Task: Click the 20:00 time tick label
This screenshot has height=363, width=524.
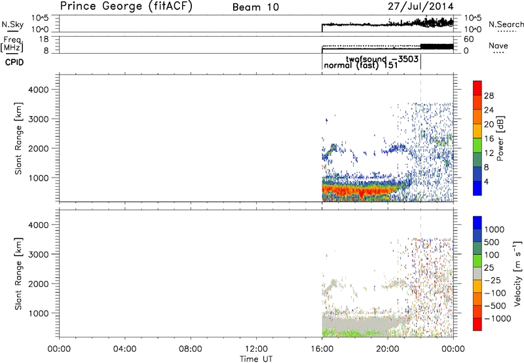Action: tap(388, 349)
